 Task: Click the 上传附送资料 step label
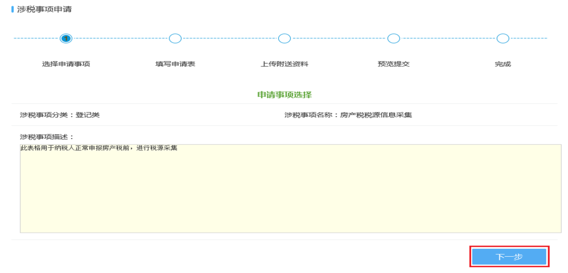tap(285, 65)
